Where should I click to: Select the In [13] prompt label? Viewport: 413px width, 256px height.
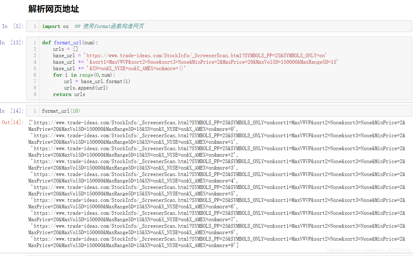tap(12, 42)
